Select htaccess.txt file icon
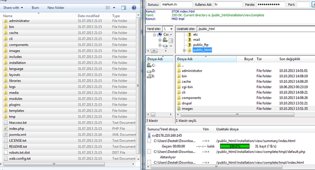 6,122
